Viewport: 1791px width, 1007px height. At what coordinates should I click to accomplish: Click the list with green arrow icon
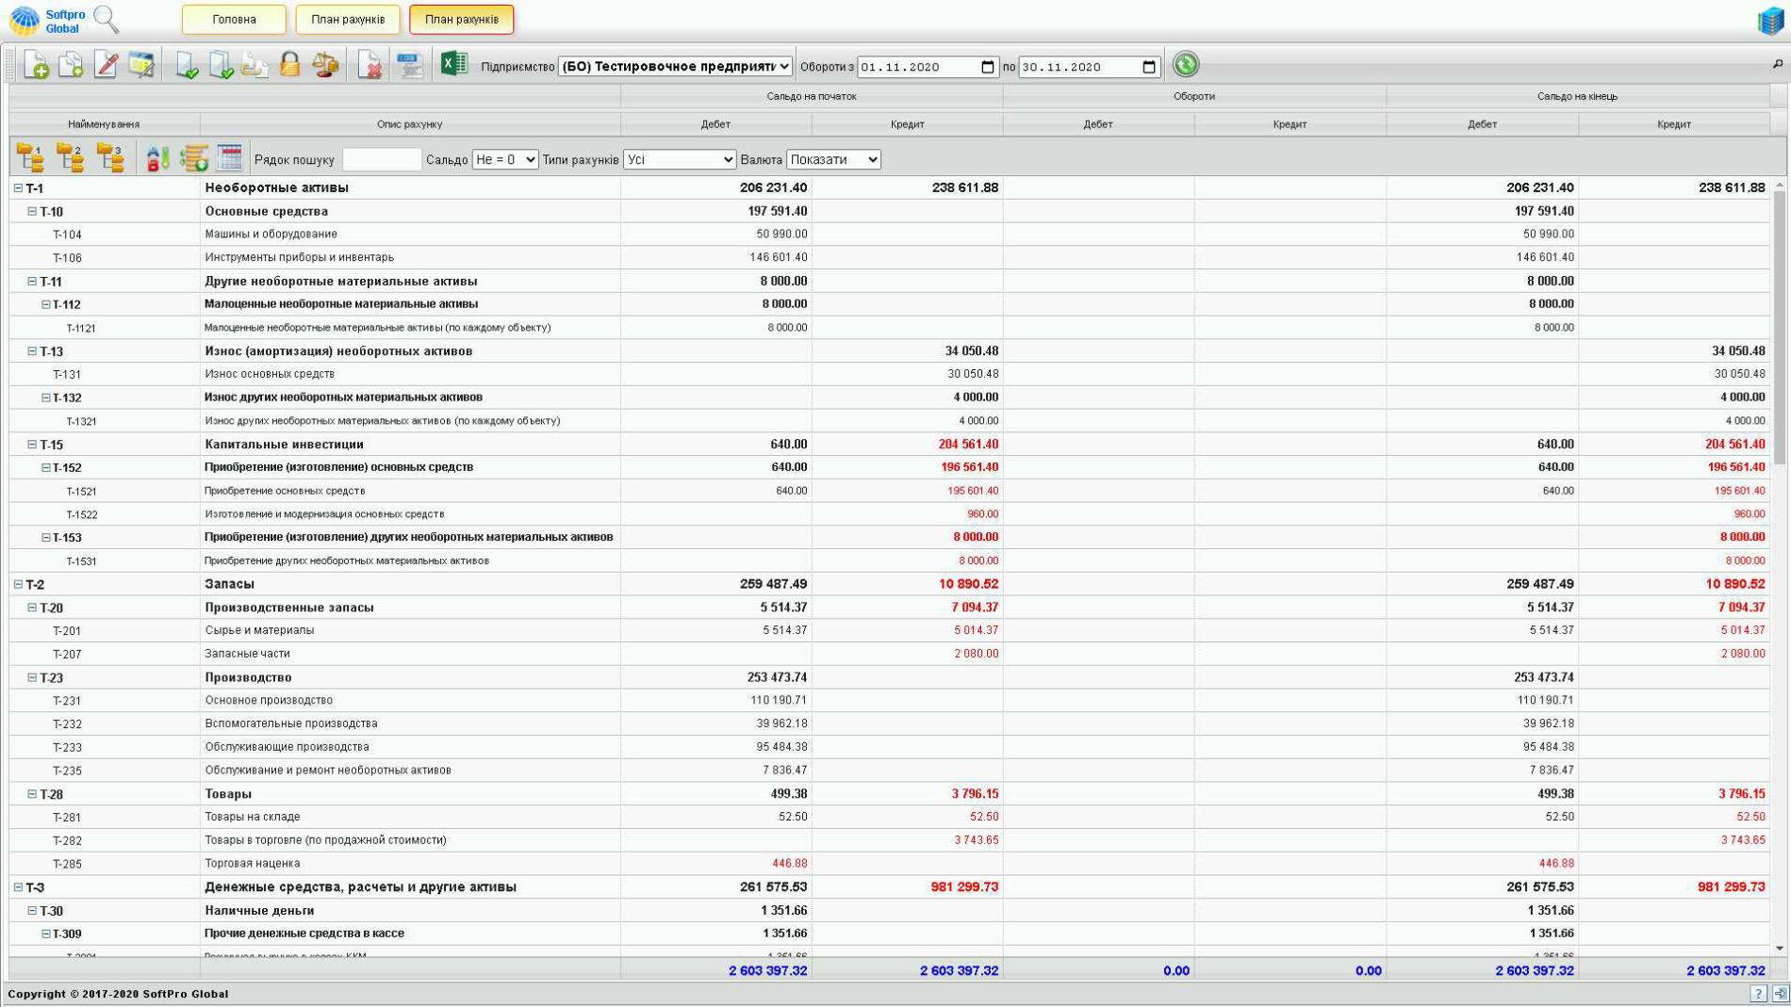point(194,158)
